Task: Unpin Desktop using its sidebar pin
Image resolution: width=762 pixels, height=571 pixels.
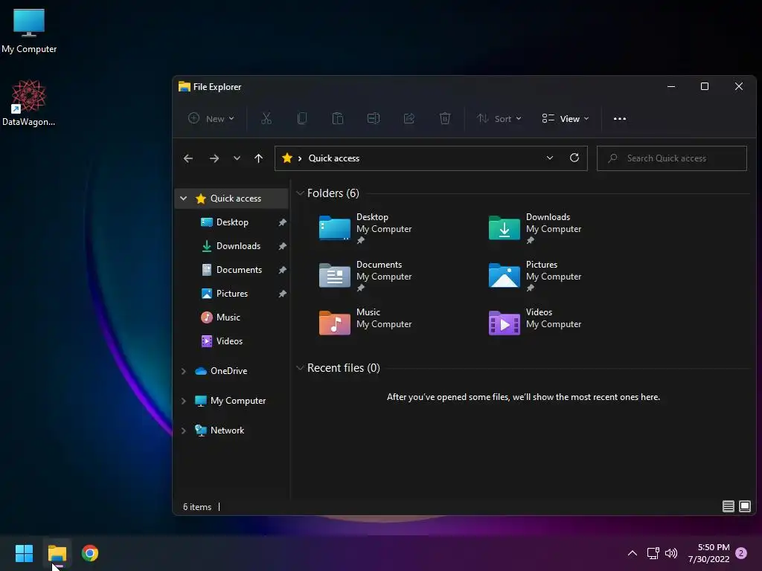Action: pos(282,222)
